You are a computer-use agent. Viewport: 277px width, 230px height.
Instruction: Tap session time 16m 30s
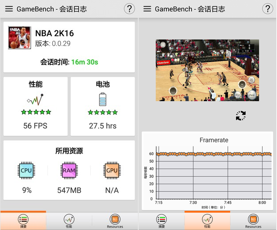(x=85, y=62)
